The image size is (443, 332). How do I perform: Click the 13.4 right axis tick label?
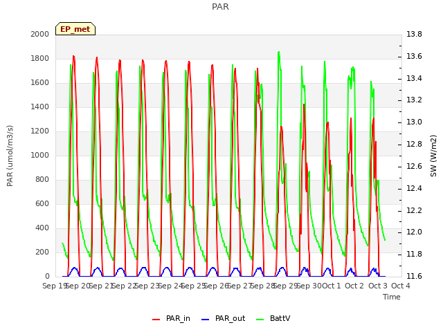tap(414, 78)
